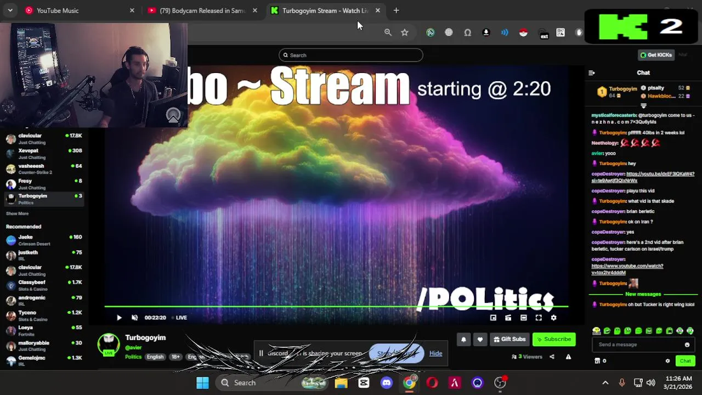Click the QR code extension icon
This screenshot has width=702, height=395.
tap(561, 32)
